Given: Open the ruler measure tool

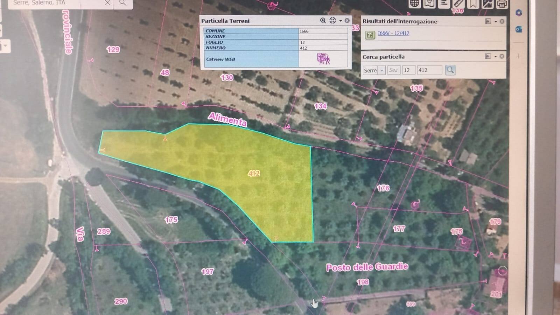Looking at the screenshot, I should (458, 3).
